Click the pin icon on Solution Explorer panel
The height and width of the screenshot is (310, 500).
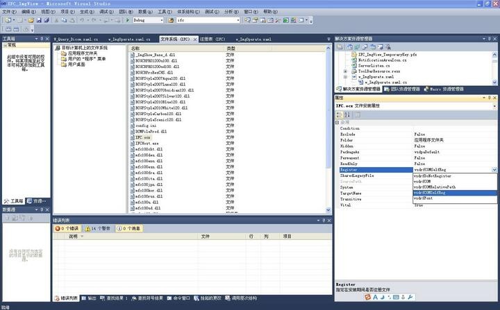pos(489,39)
